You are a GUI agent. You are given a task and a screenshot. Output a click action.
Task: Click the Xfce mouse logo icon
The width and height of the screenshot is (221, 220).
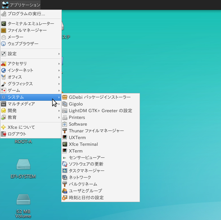coord(5,5)
